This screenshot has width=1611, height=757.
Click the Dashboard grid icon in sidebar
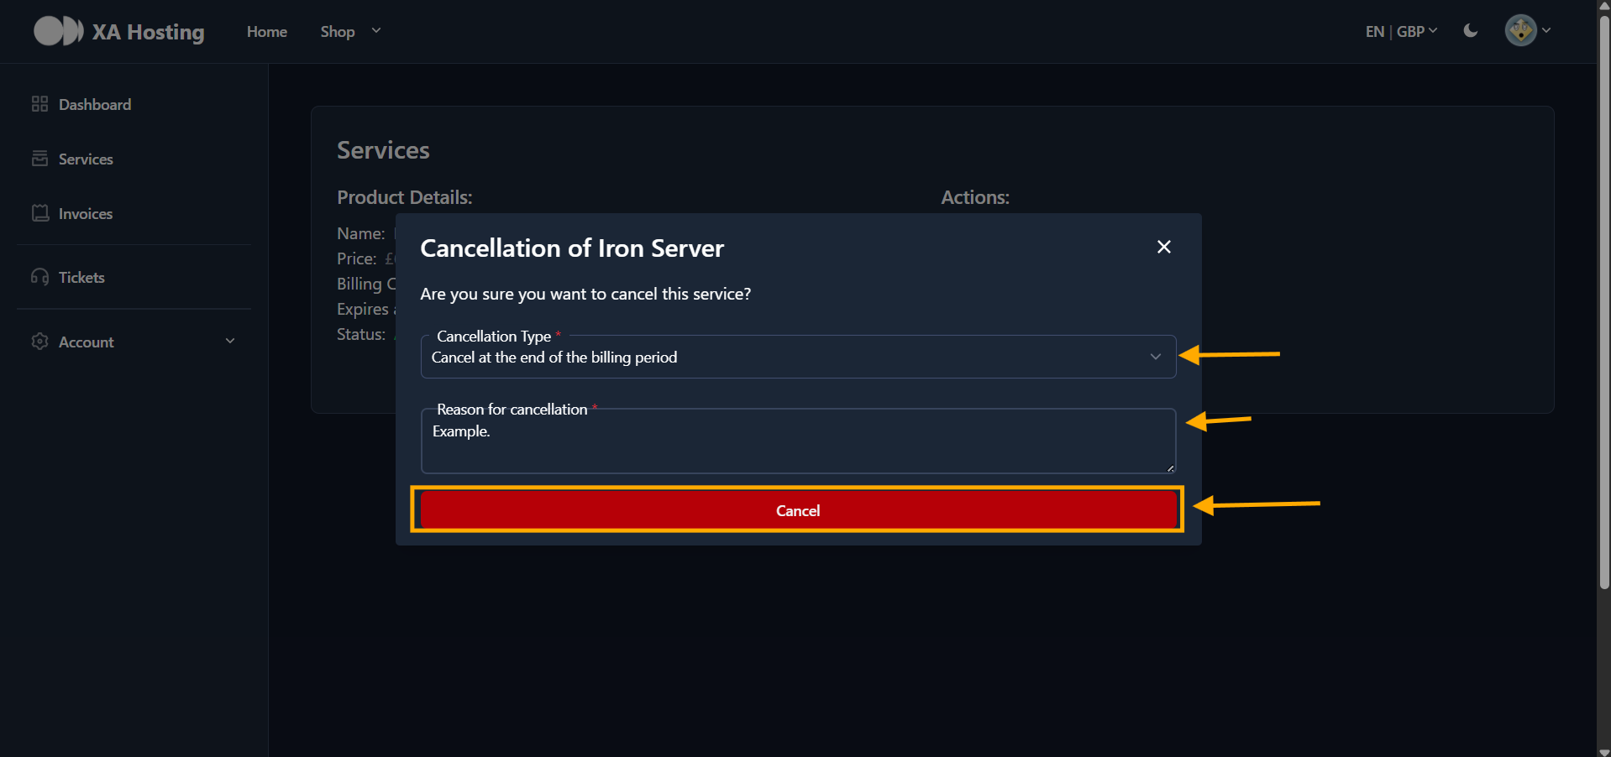[39, 104]
